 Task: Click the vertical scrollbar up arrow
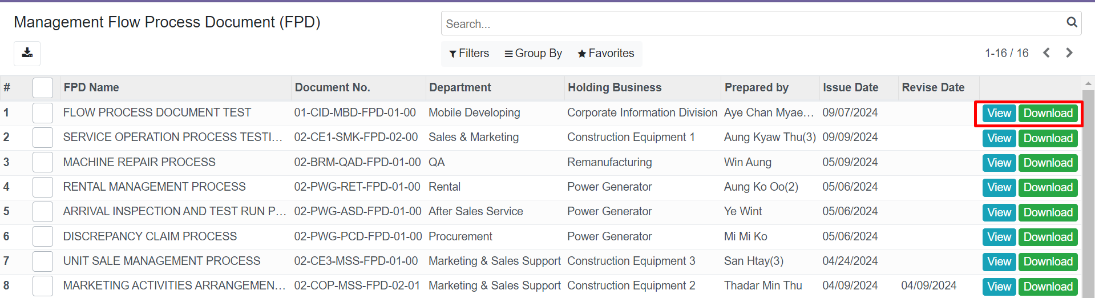(1088, 83)
